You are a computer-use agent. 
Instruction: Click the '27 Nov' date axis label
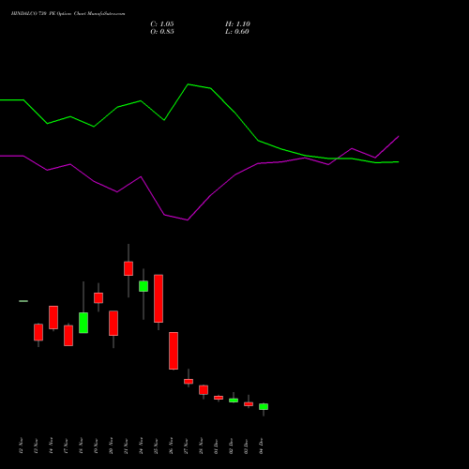pos(186,446)
